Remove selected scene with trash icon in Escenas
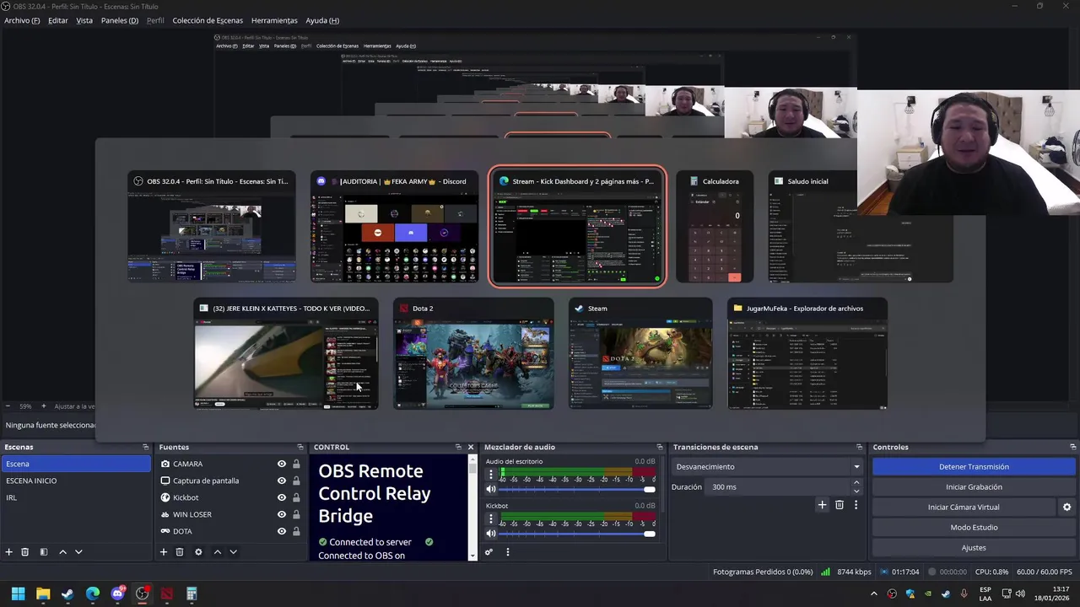1080x607 pixels. point(25,551)
